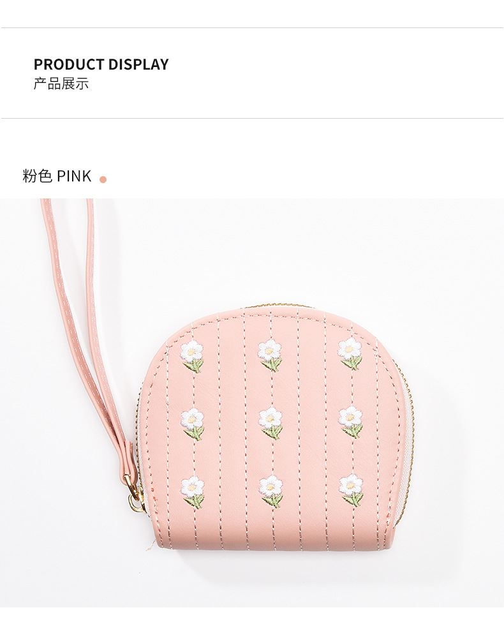Click the top-middle embroidered flower
The width and height of the screenshot is (504, 617).
[271, 355]
